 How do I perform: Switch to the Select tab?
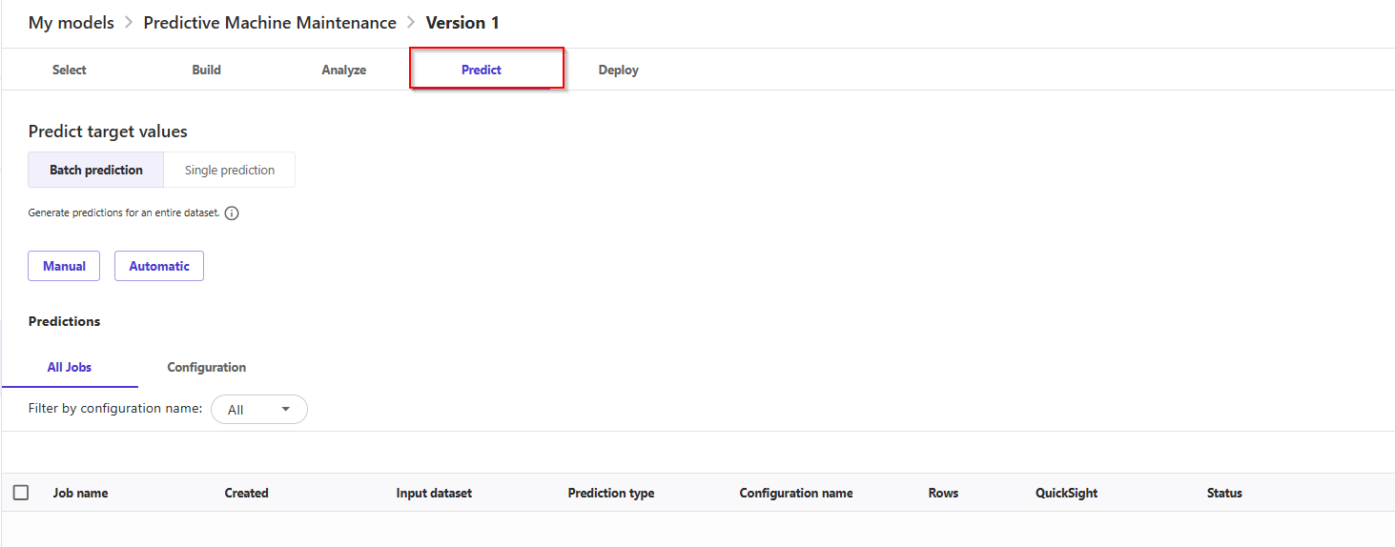pos(70,70)
